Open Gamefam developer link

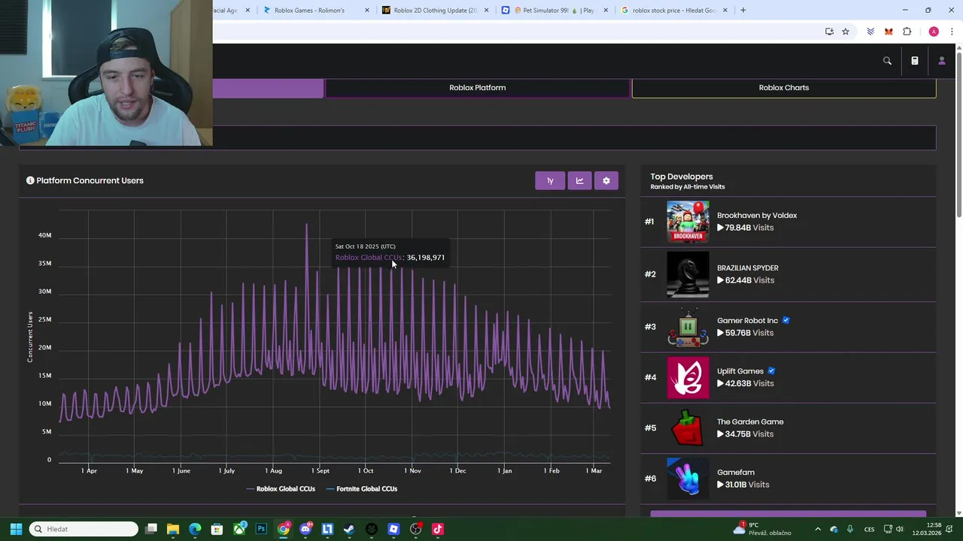[736, 473]
